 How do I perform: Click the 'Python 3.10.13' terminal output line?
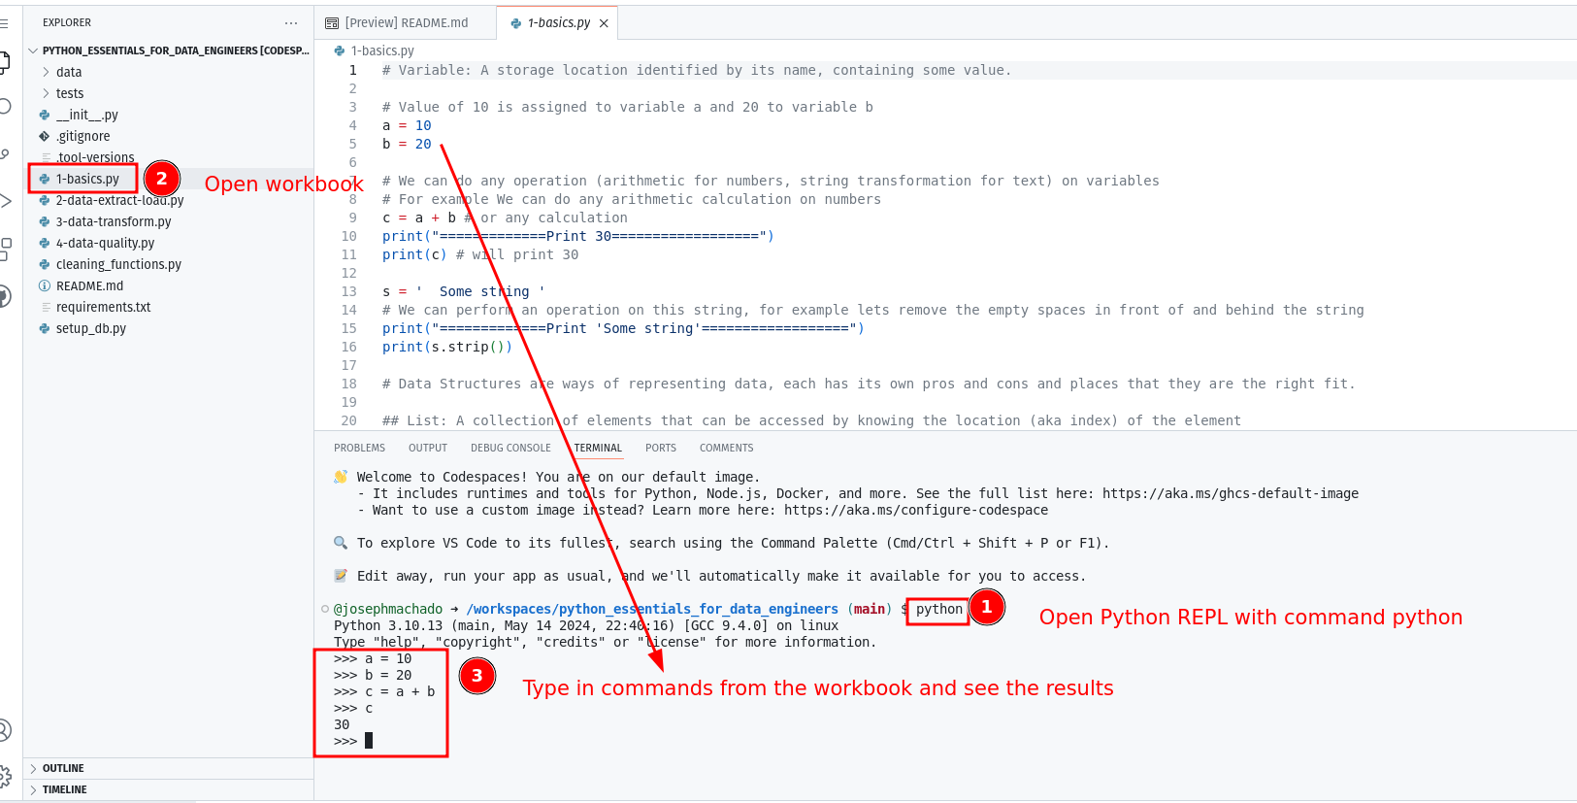[x=586, y=625]
